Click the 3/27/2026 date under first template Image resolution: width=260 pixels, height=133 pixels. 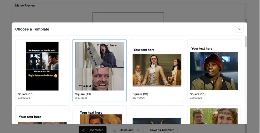point(24,98)
